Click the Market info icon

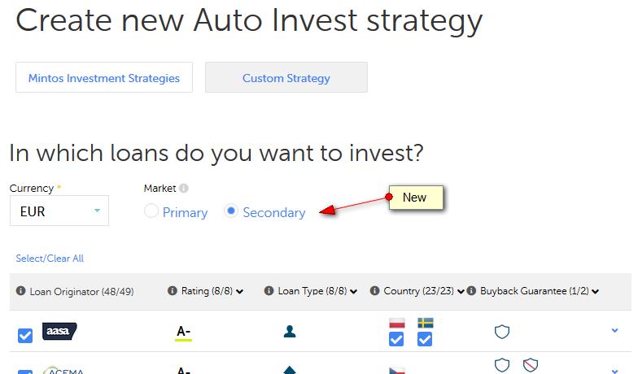pos(184,189)
